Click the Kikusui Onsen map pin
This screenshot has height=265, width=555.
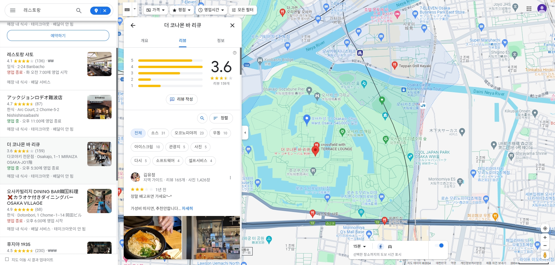[x=535, y=113]
